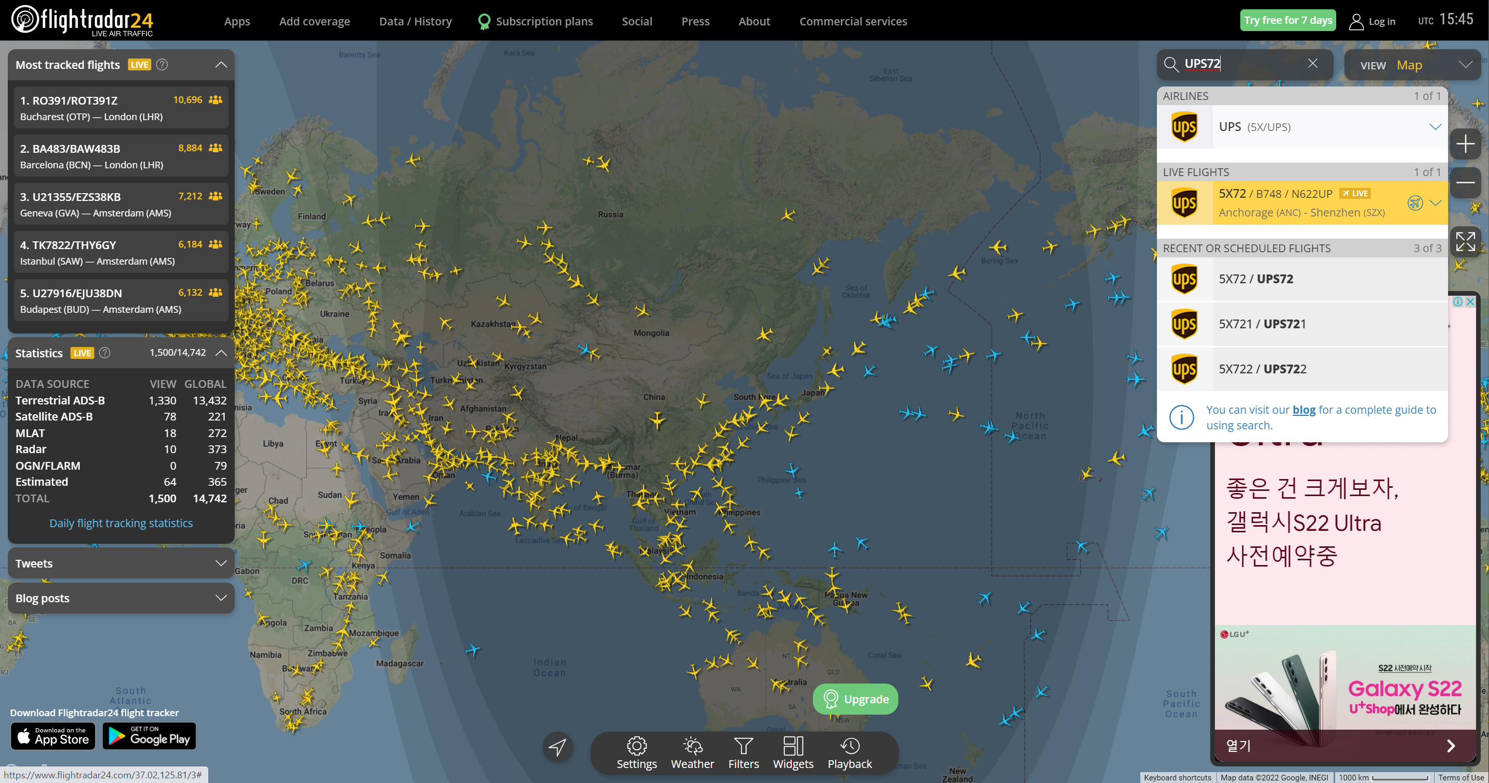
Task: Open Keyboard shortcuts link
Action: 1177,777
